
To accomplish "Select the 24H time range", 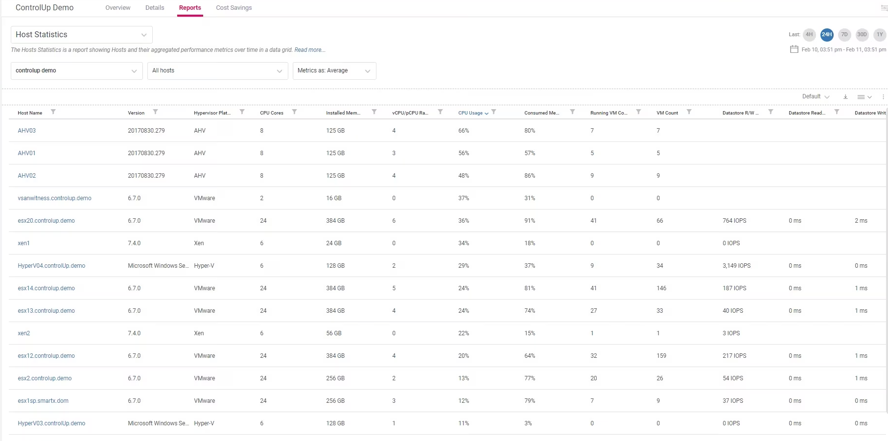I will click(x=827, y=34).
